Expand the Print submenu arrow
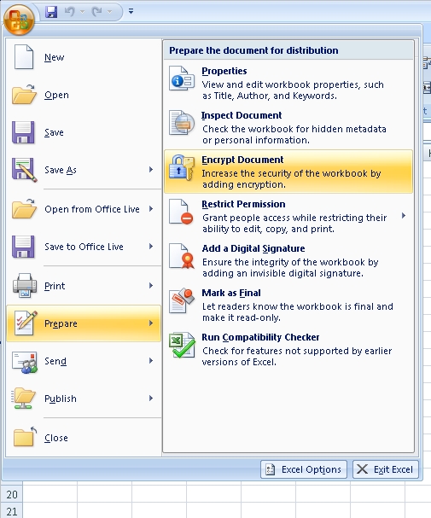This screenshot has height=518, width=431. [x=151, y=285]
